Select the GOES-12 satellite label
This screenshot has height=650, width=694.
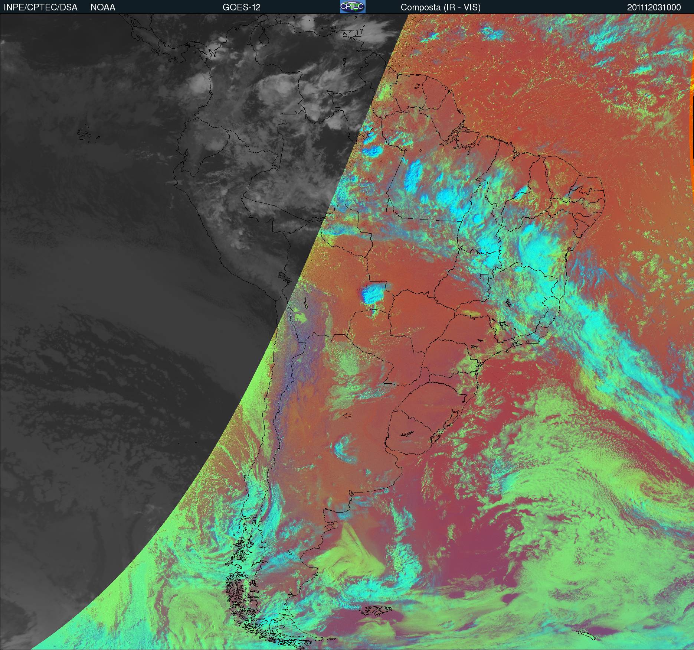241,7
